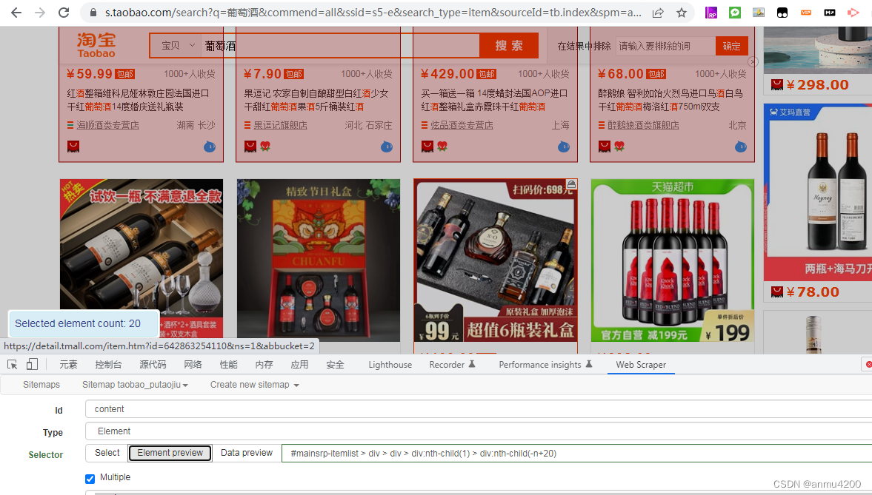This screenshot has width=872, height=495.
Task: Click the orange 搜索 search button
Action: 509,46
